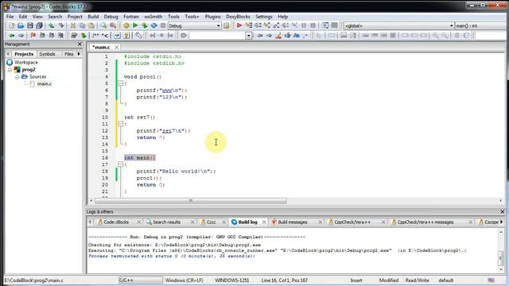Screen dimensions: 509x286
Task: Click the Run to cursor debug icon
Action: tap(249, 25)
